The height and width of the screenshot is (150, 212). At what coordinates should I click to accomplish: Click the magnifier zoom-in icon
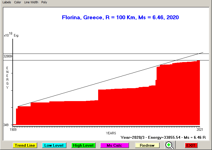(170, 145)
